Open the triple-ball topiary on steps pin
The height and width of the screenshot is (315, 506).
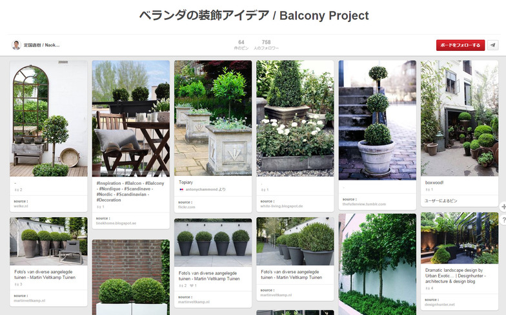click(377, 120)
